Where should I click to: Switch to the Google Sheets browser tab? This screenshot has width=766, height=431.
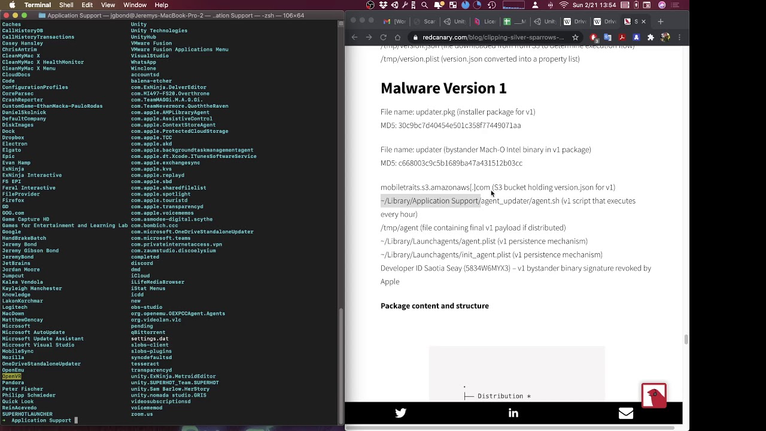pos(515,22)
